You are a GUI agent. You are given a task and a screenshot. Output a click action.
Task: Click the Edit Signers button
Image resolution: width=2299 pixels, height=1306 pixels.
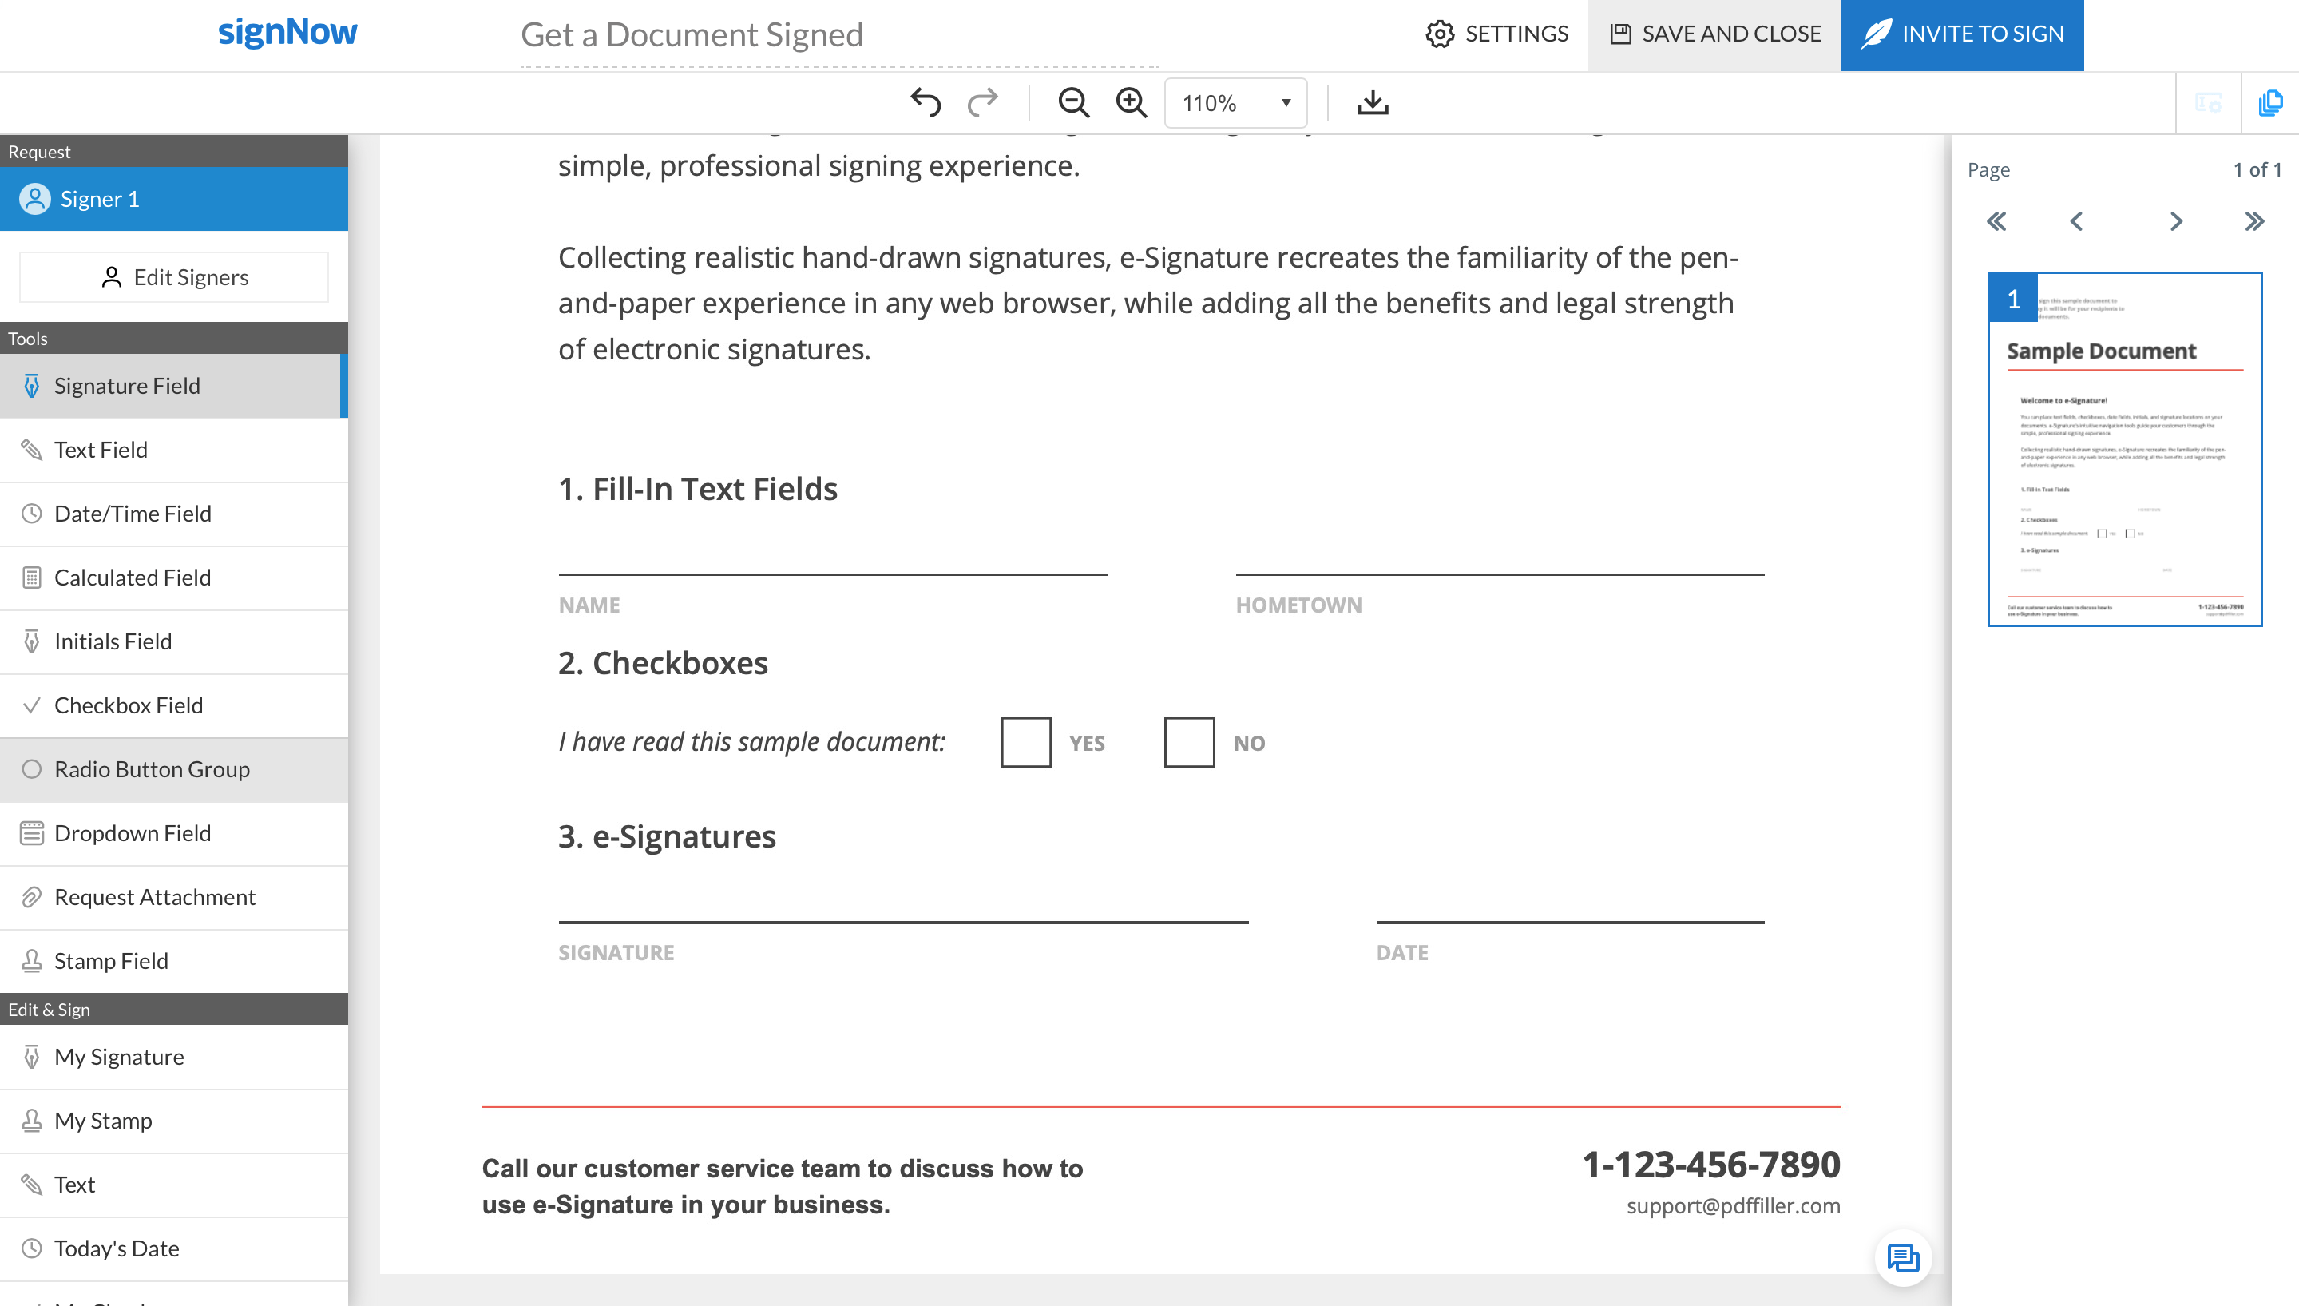tap(174, 277)
